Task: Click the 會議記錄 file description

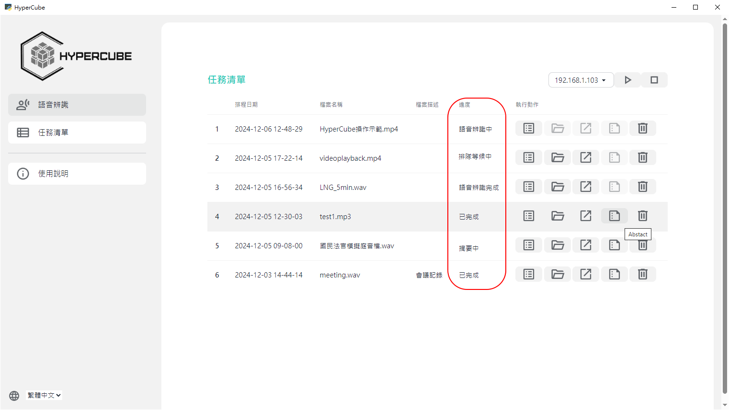Action: [429, 275]
